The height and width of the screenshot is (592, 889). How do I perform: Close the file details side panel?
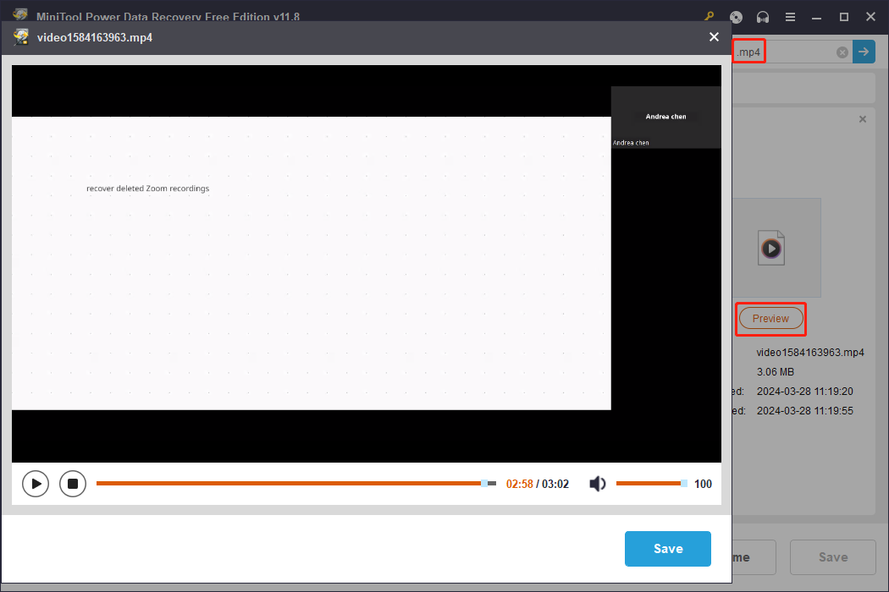863,119
